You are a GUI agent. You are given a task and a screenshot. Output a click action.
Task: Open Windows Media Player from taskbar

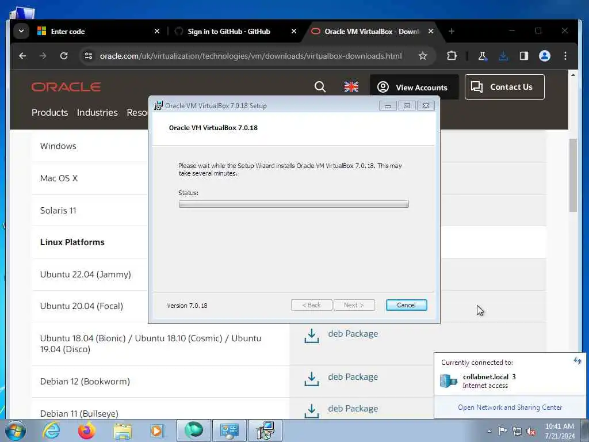157,430
